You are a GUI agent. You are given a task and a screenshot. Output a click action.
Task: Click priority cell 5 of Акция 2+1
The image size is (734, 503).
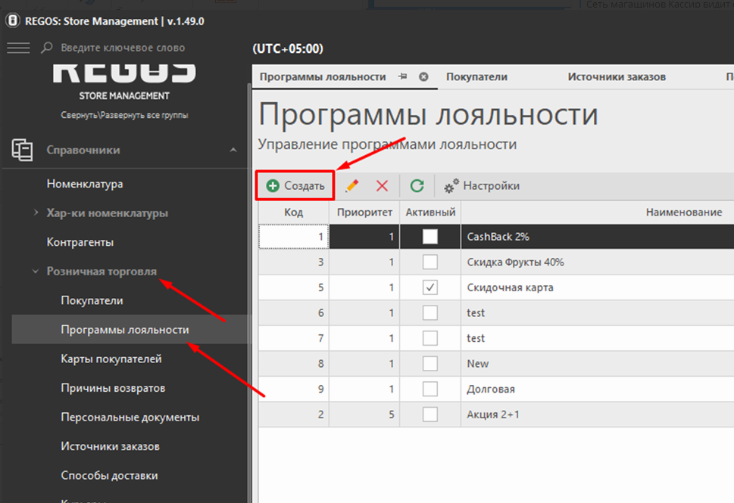click(364, 415)
